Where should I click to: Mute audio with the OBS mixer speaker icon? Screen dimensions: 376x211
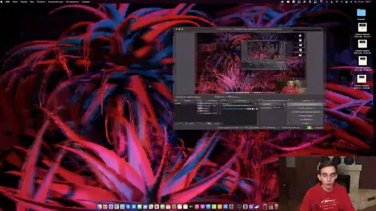coord(252,109)
